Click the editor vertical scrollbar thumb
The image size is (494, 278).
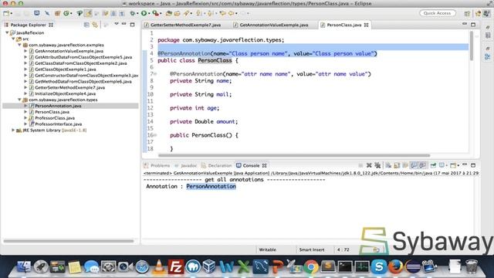(x=472, y=46)
